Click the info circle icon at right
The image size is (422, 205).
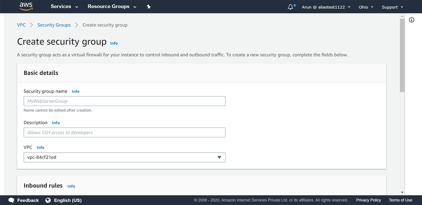(x=411, y=20)
